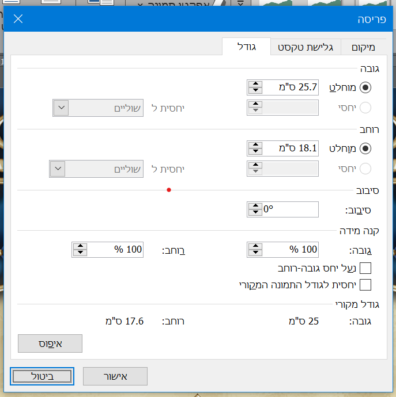Image resolution: width=396 pixels, height=397 pixels.
Task: Decrease absolute height with down arrow
Action: [x=254, y=91]
